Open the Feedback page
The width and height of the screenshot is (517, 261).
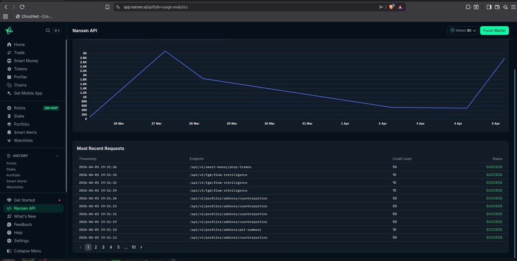point(23,224)
